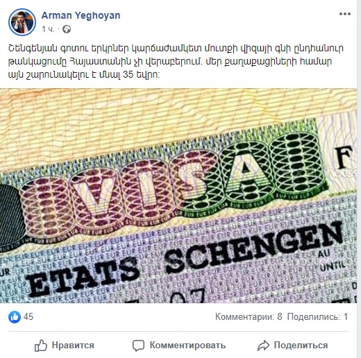Select the 'Комментировать' button text

pyautogui.click(x=187, y=346)
